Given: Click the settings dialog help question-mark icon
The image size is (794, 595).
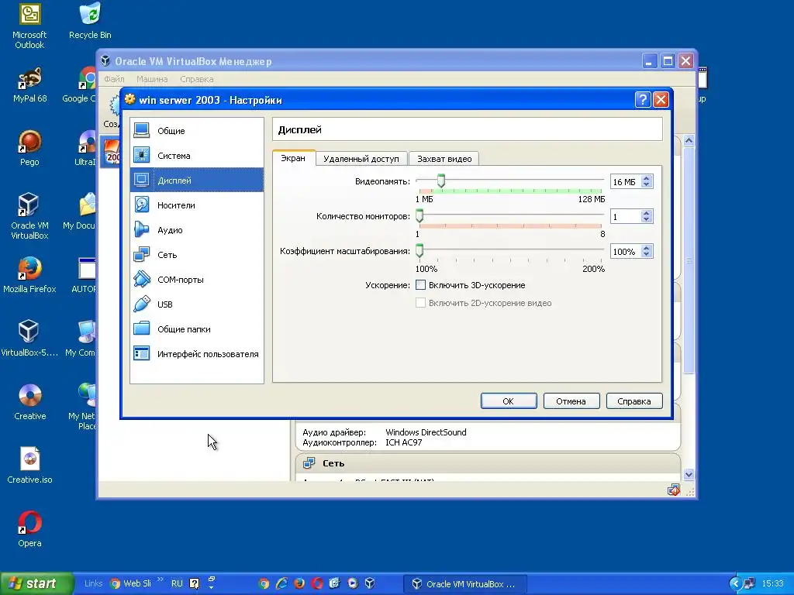Looking at the screenshot, I should [642, 100].
